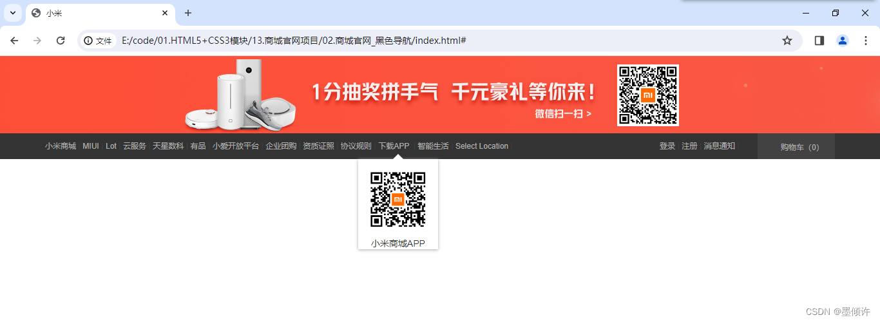Open 智能生活 nav link
This screenshot has width=880, height=322.
click(433, 146)
